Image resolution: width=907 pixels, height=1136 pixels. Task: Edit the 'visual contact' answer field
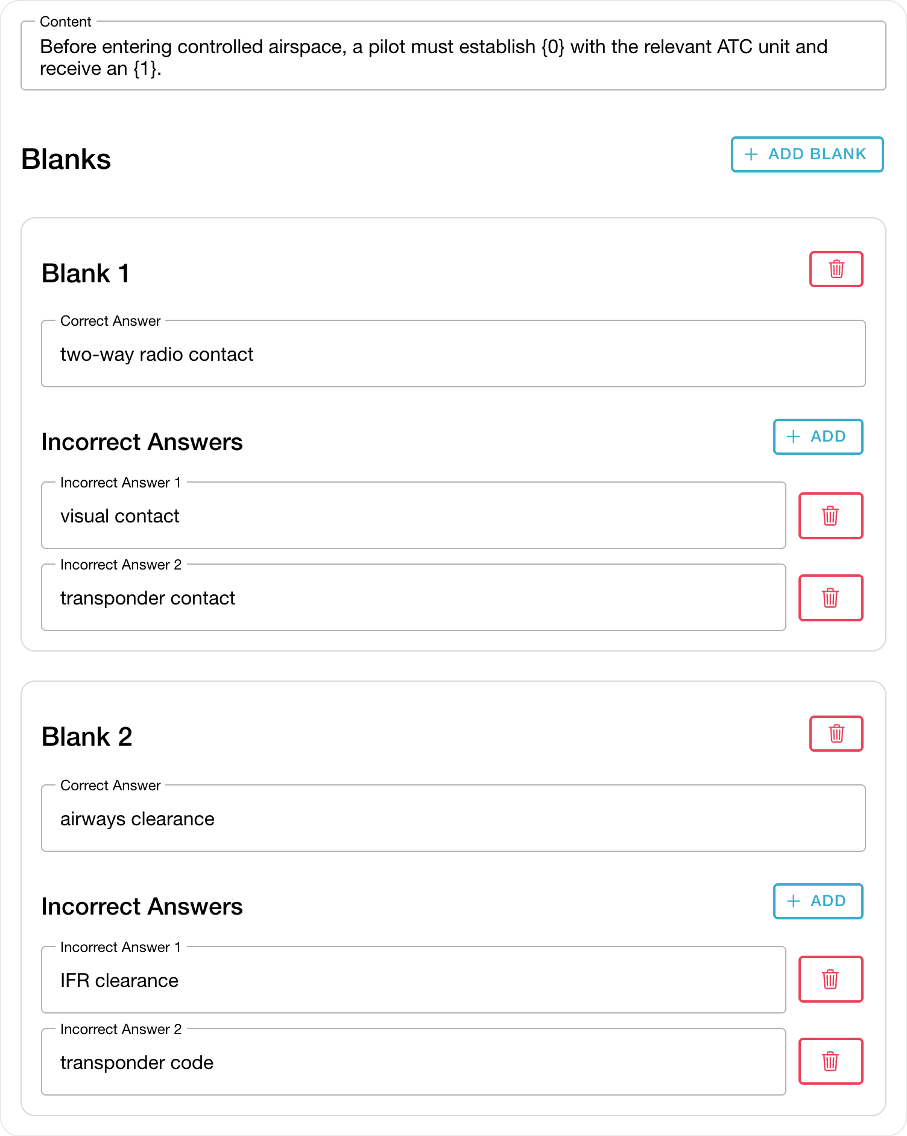414,516
